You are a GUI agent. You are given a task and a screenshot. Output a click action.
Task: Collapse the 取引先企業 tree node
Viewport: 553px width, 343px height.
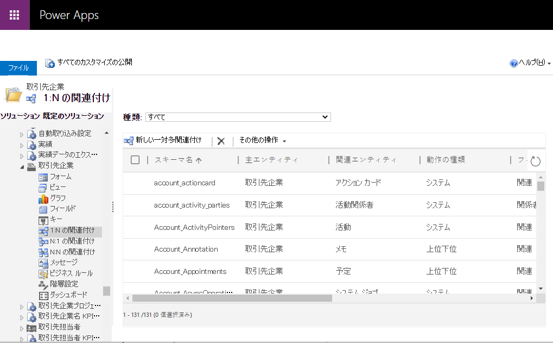click(x=22, y=166)
